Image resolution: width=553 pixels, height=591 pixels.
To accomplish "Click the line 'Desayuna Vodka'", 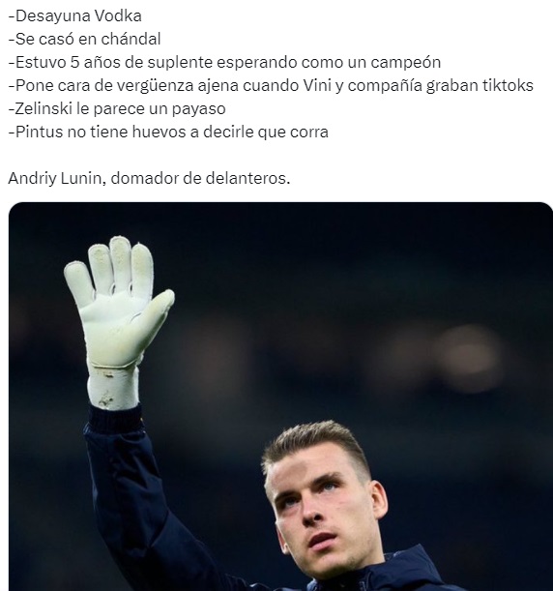I will (75, 16).
